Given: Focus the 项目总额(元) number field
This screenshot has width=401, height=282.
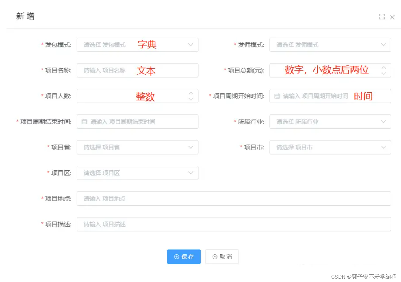Looking at the screenshot, I should pos(330,70).
